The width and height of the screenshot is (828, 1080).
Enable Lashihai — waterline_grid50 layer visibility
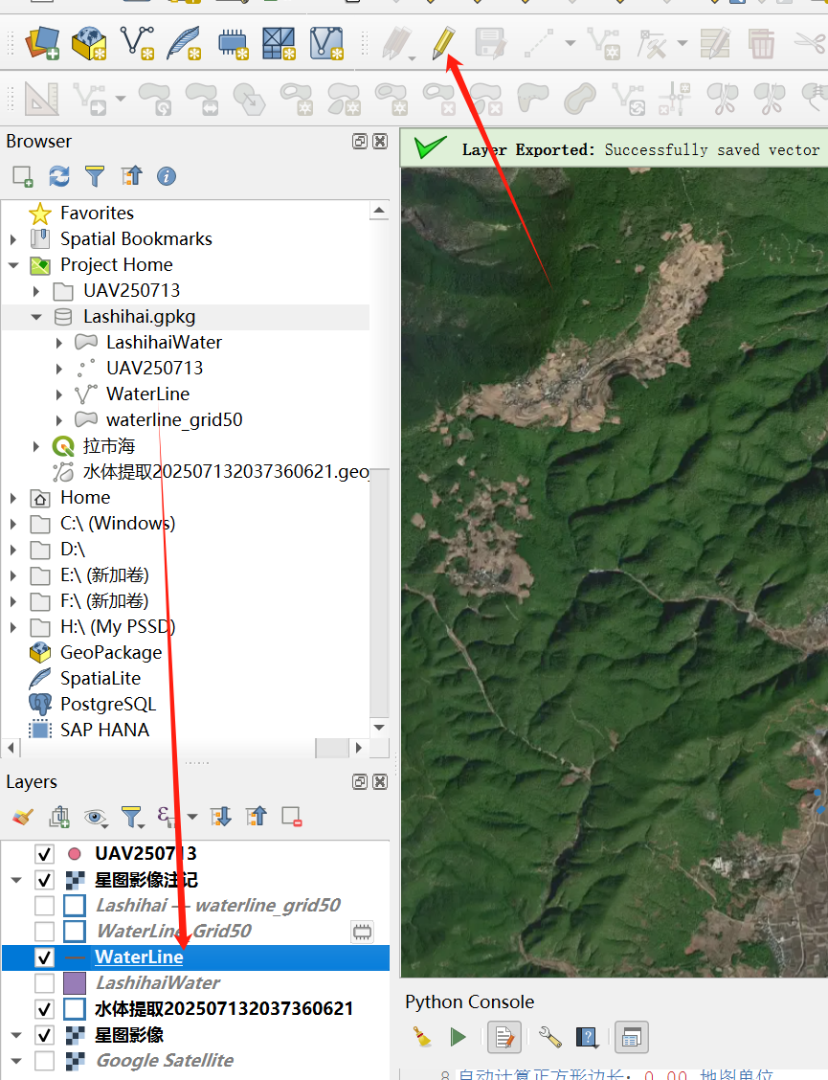pyautogui.click(x=44, y=906)
